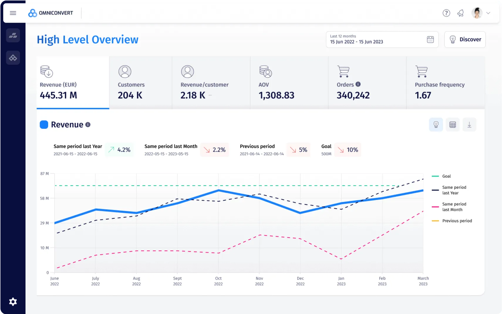The height and width of the screenshot is (314, 502).
Task: Hide the Same period last Month line via legend
Action: click(x=454, y=207)
